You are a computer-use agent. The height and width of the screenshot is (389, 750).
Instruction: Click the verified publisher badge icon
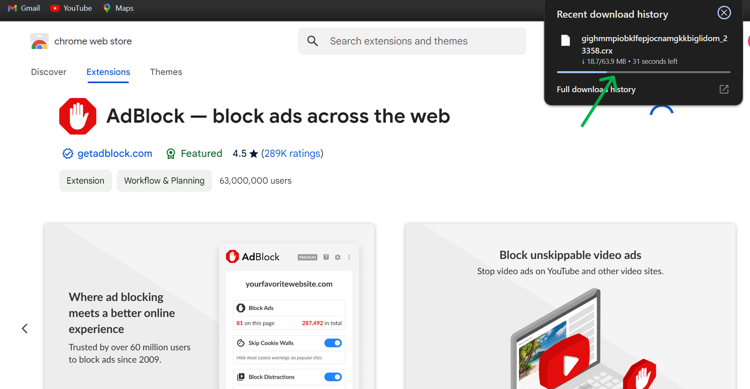pyautogui.click(x=68, y=154)
